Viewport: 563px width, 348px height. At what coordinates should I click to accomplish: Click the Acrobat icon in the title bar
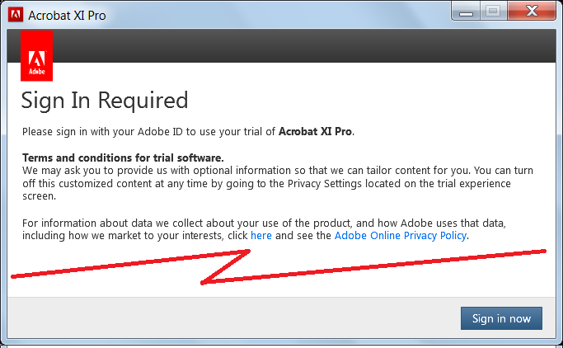coord(16,15)
